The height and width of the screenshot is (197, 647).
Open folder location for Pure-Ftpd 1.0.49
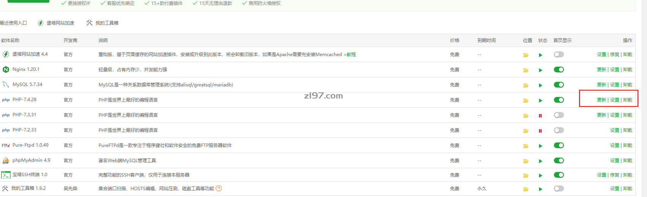click(x=525, y=146)
